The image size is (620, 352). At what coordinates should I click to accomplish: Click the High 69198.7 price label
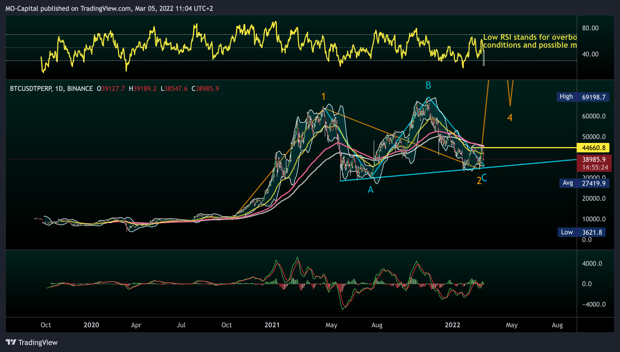583,97
